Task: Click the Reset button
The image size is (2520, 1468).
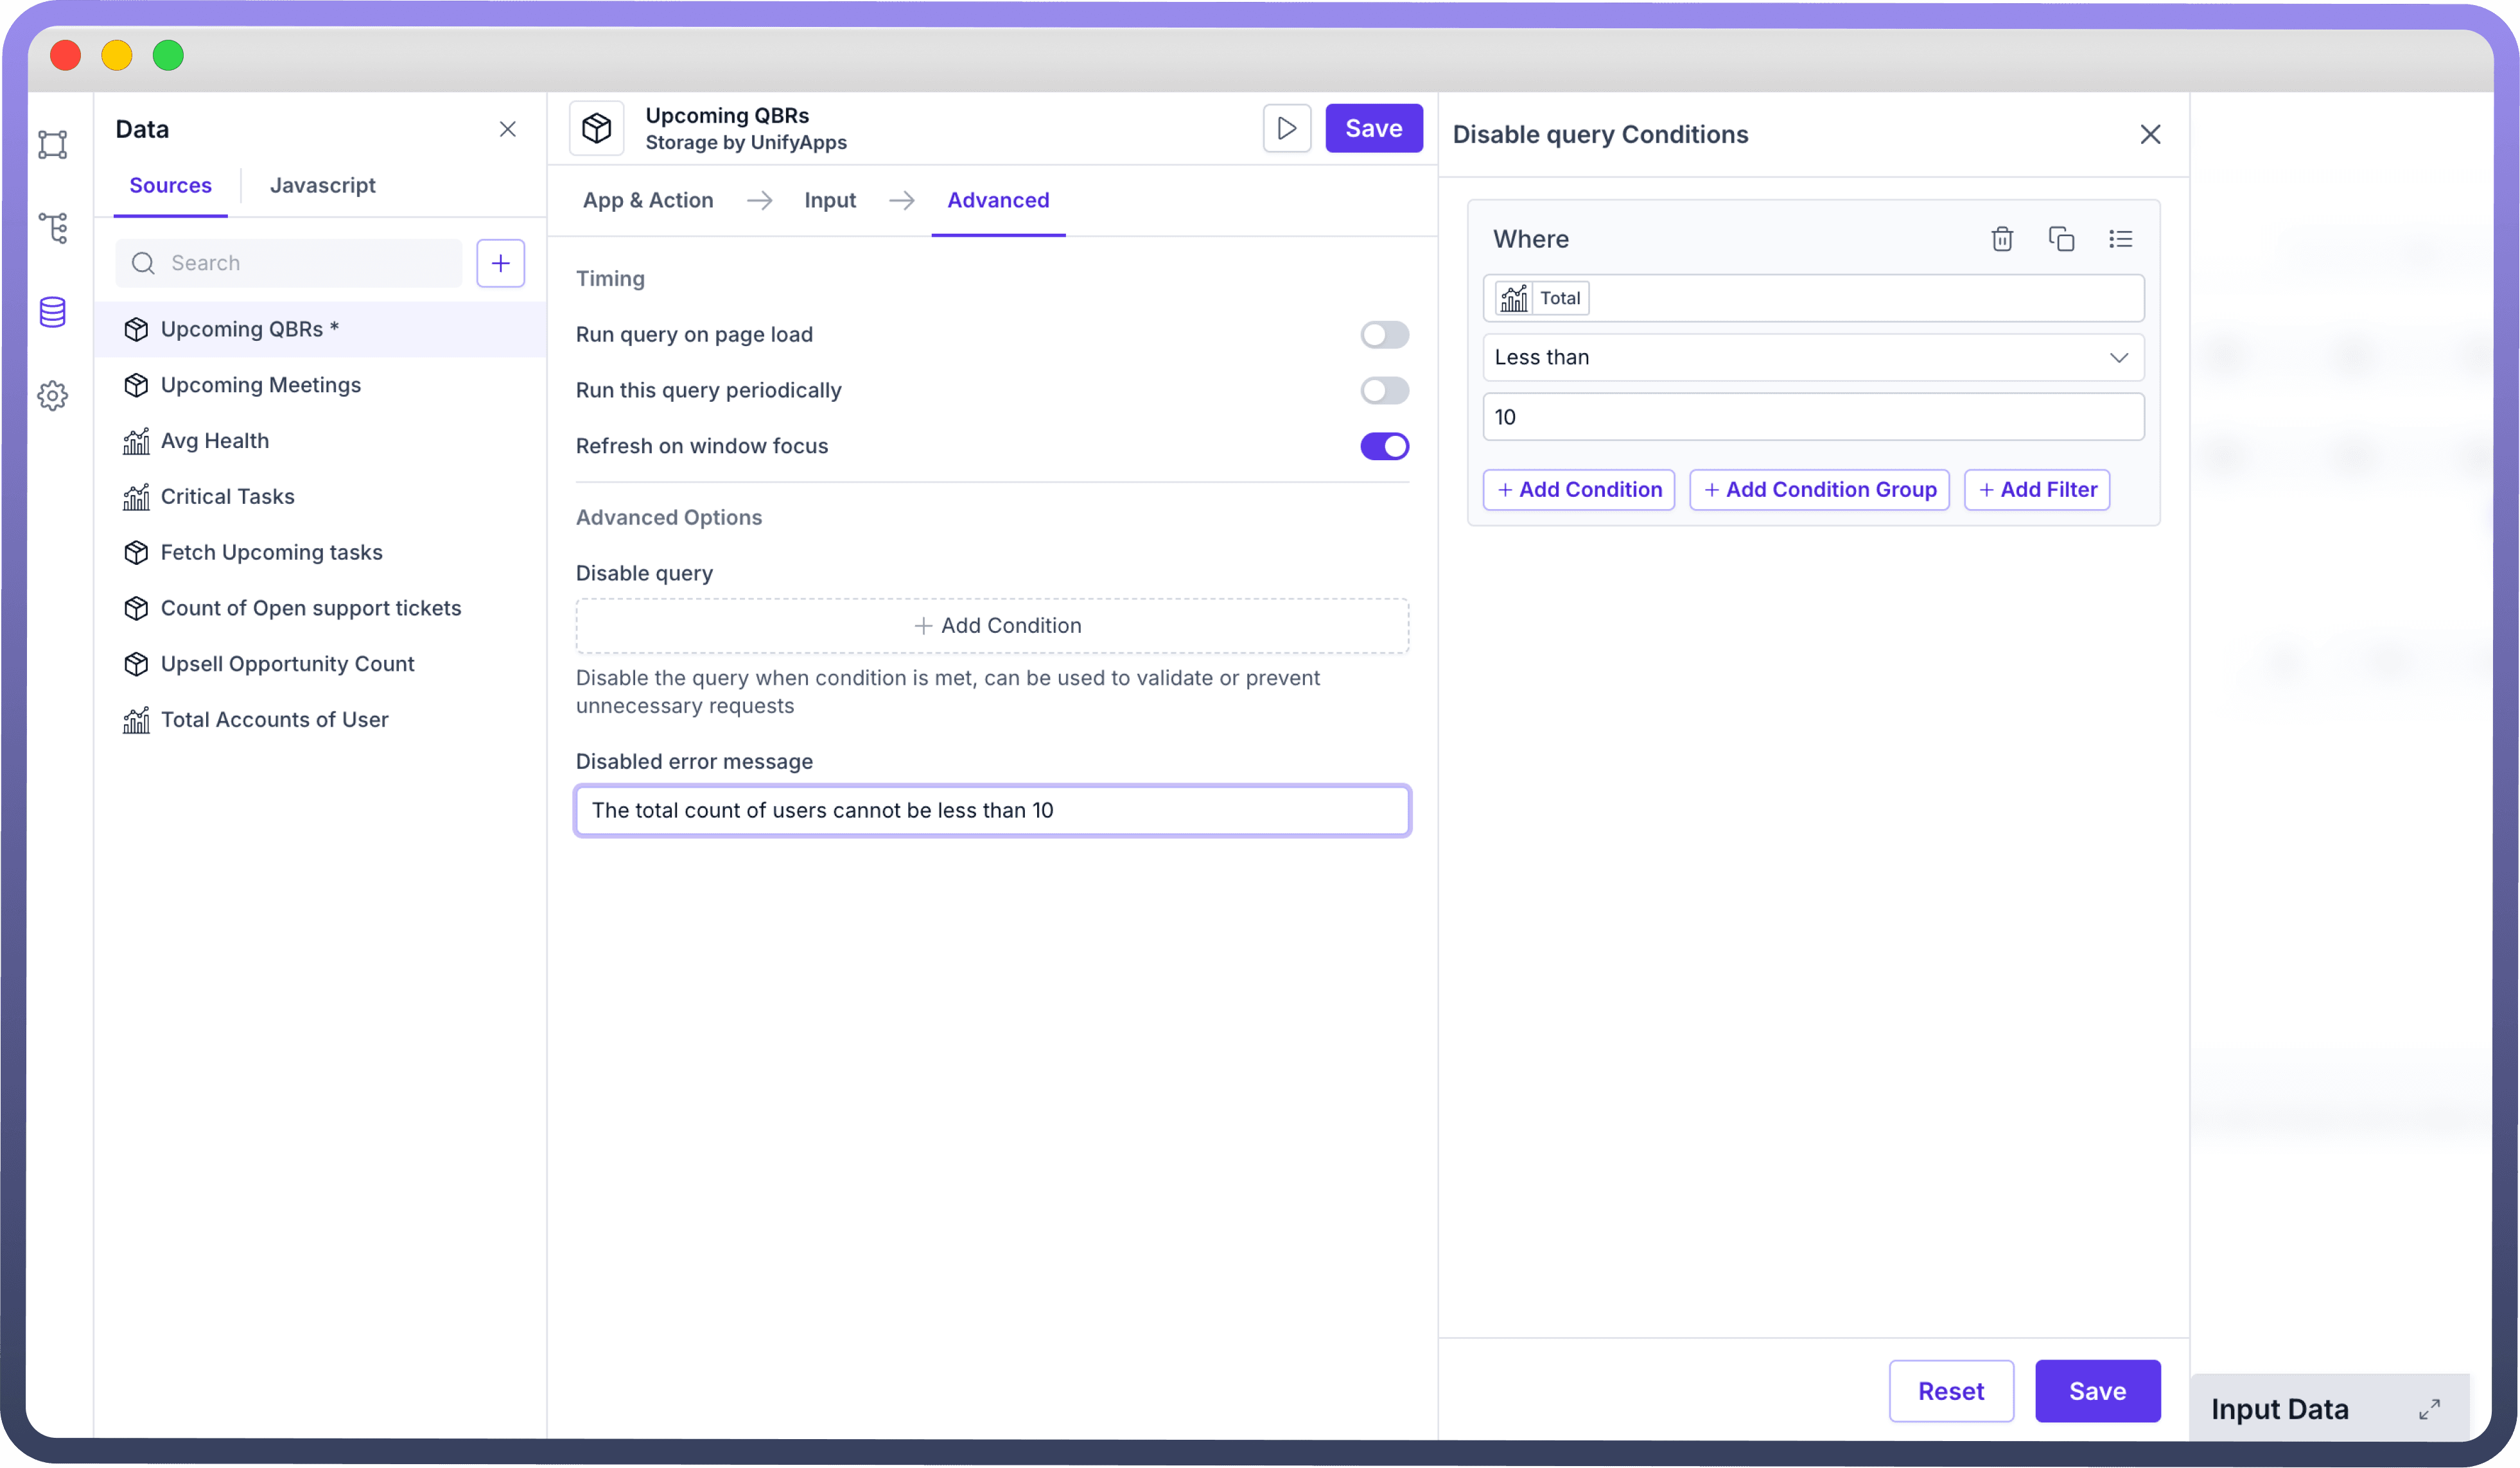Action: (x=1950, y=1391)
